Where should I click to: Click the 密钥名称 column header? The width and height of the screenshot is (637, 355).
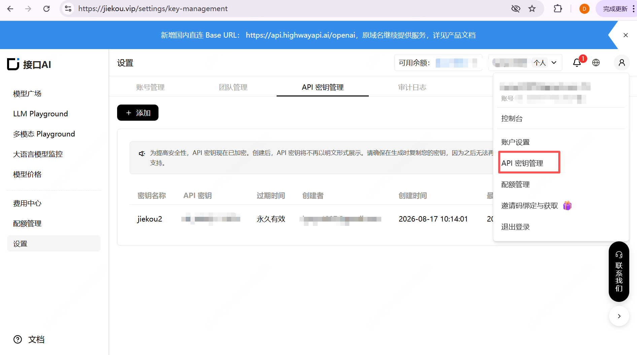152,196
